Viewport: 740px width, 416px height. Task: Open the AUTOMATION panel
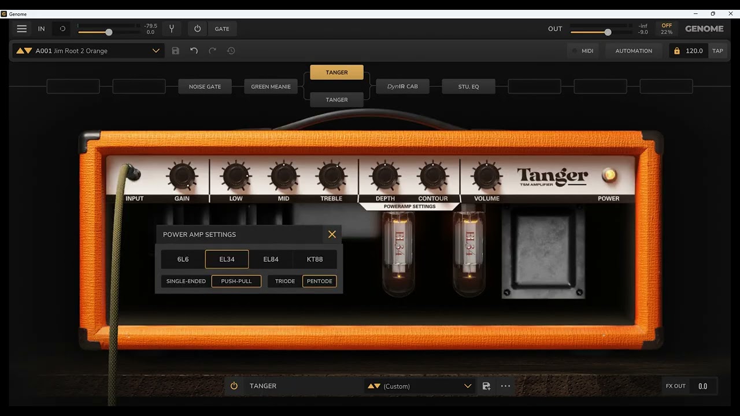pos(634,51)
